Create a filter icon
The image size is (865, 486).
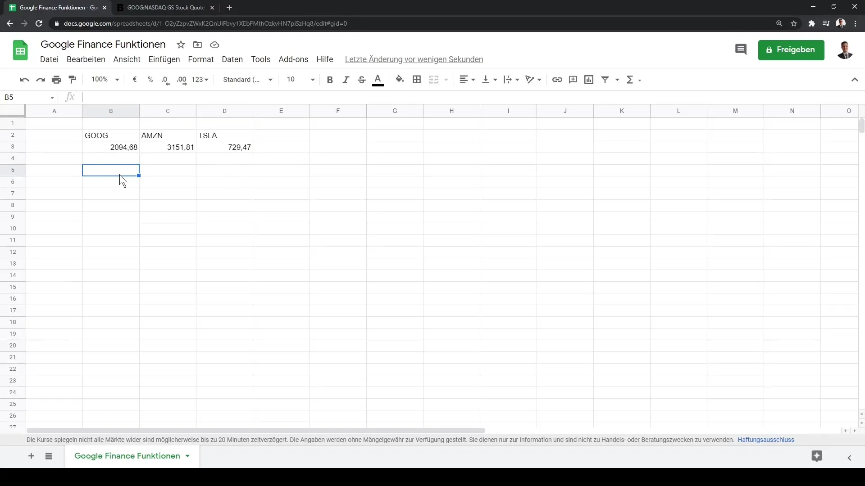605,80
